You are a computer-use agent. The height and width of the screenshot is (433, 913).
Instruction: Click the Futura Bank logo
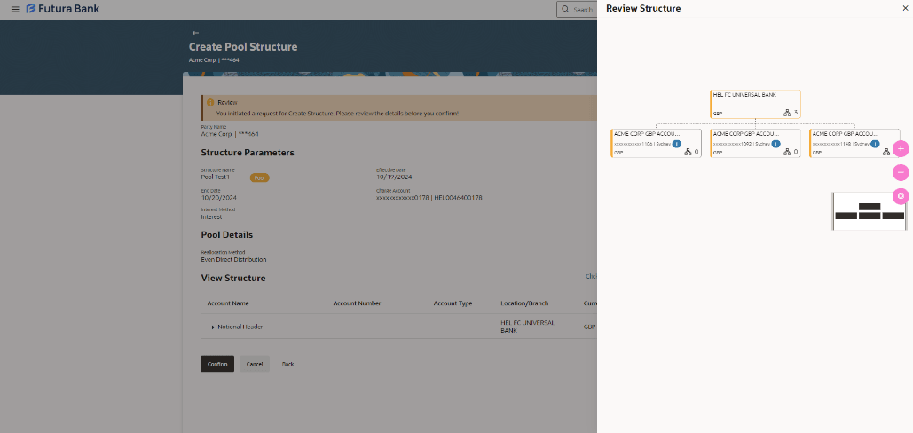63,9
